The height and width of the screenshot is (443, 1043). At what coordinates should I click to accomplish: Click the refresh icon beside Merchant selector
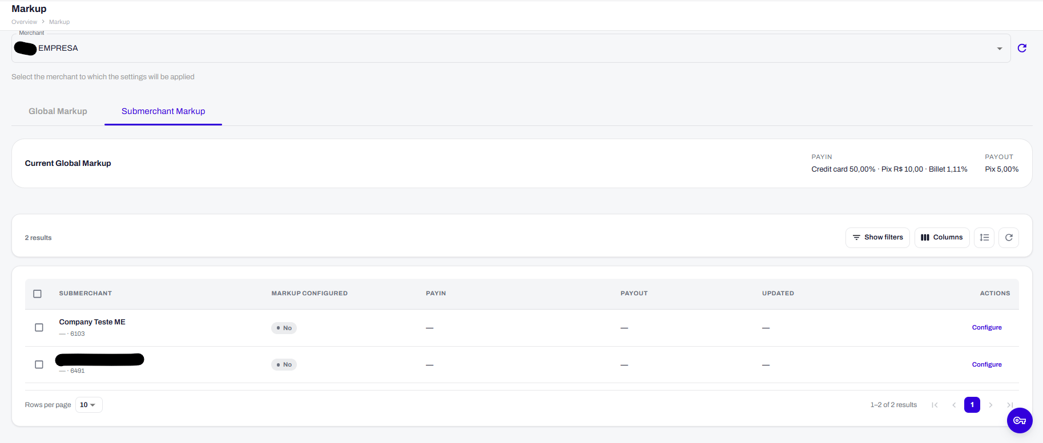pyautogui.click(x=1022, y=48)
